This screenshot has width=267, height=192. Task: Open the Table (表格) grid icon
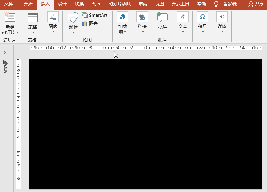tap(33, 18)
